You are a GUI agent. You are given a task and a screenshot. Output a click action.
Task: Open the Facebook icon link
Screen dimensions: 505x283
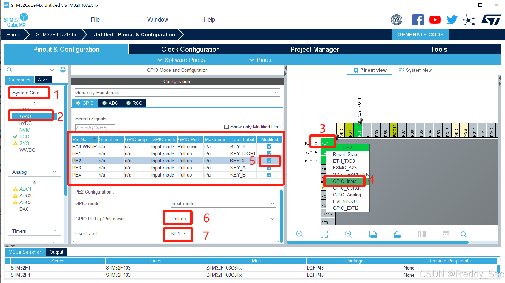418,20
